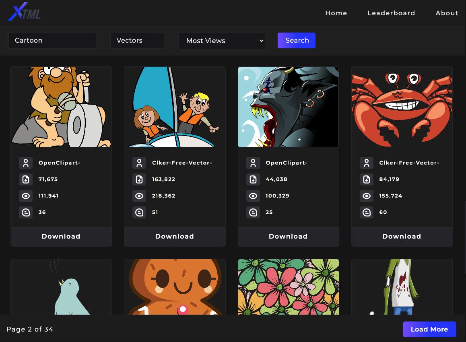The image size is (466, 342).
Task: Click OpenClipart- author on monster card
Action: pyautogui.click(x=287, y=163)
